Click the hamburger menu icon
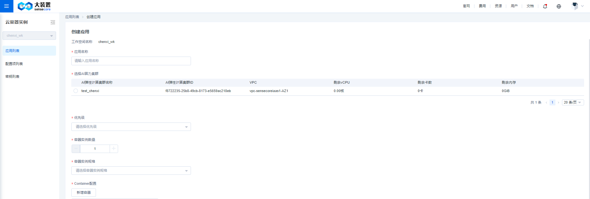The image size is (590, 199). pyautogui.click(x=7, y=6)
